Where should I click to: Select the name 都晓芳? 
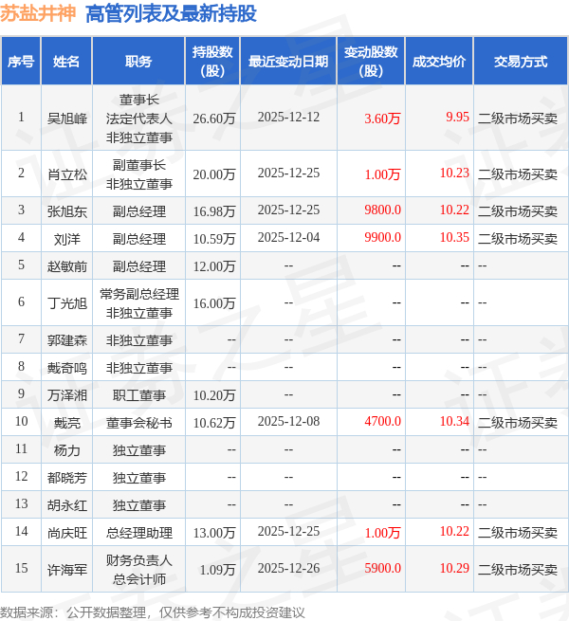(x=67, y=478)
